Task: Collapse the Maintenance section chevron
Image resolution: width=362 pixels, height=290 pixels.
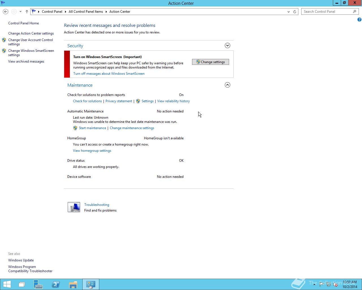Action: pos(227,85)
